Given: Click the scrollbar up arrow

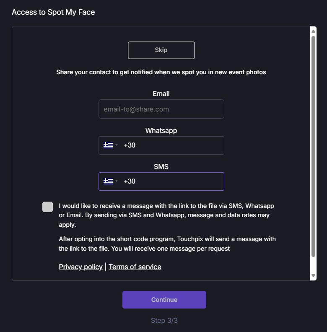Looking at the screenshot, I should pos(313,31).
